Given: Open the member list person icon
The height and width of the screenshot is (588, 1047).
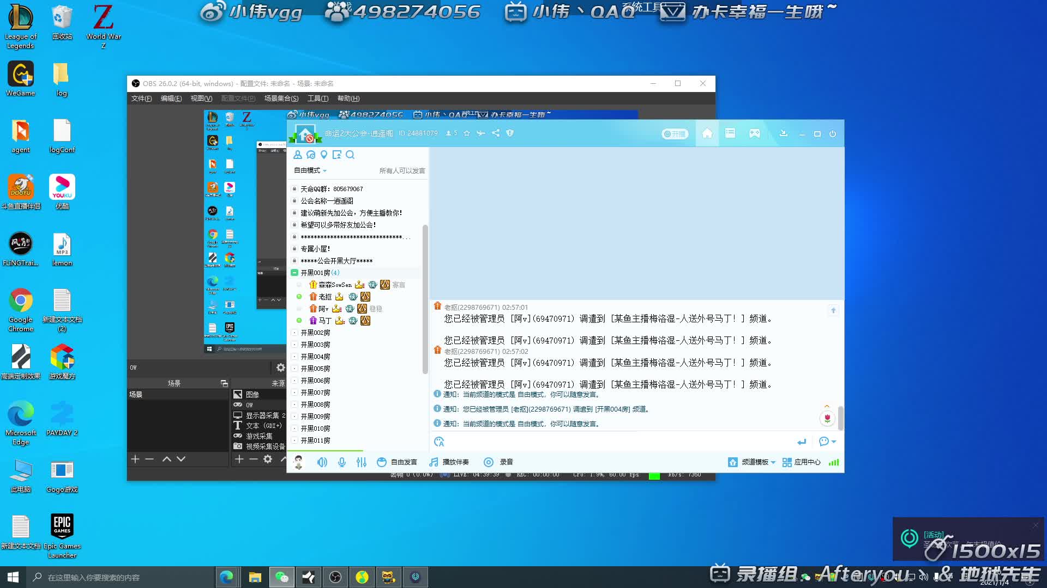Looking at the screenshot, I should point(298,155).
